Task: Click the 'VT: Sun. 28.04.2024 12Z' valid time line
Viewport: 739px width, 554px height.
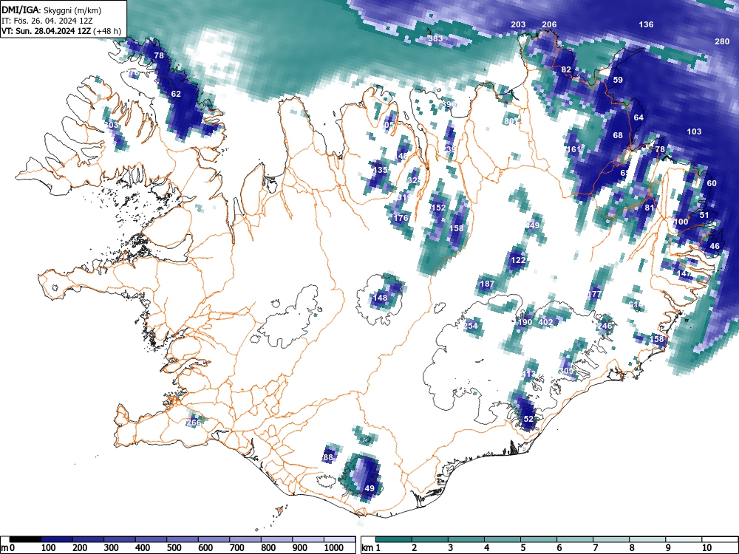Action: pos(47,32)
